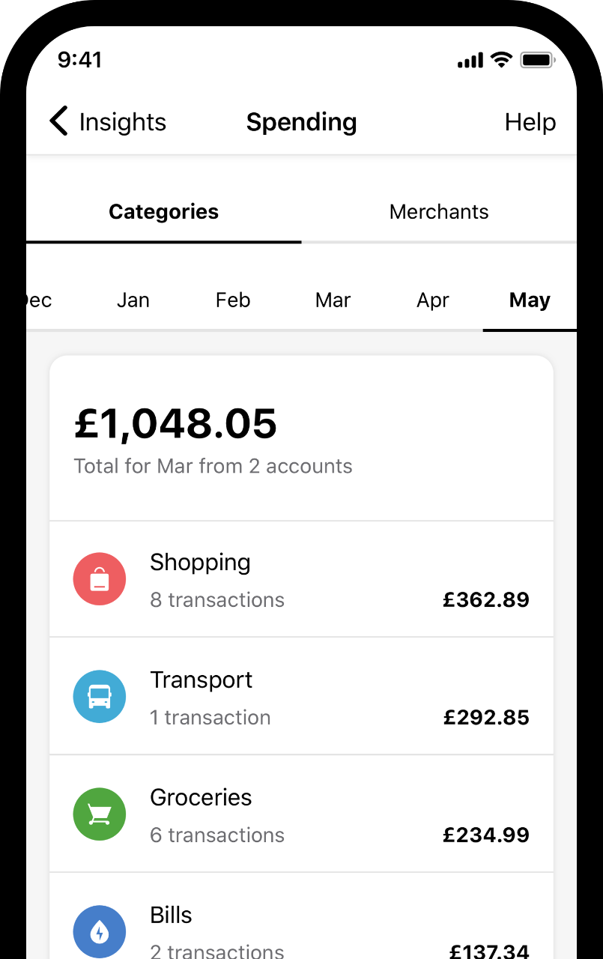Select the Feb month tab
Viewport: 603px width, 959px height.
click(x=233, y=300)
